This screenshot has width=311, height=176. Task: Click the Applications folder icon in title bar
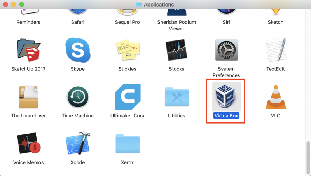139,4
